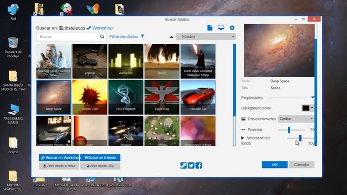Image resolution: width=347 pixels, height=195 pixels.
Task: Select the Fantastic Car wallpaper thumbnail
Action: (198, 97)
